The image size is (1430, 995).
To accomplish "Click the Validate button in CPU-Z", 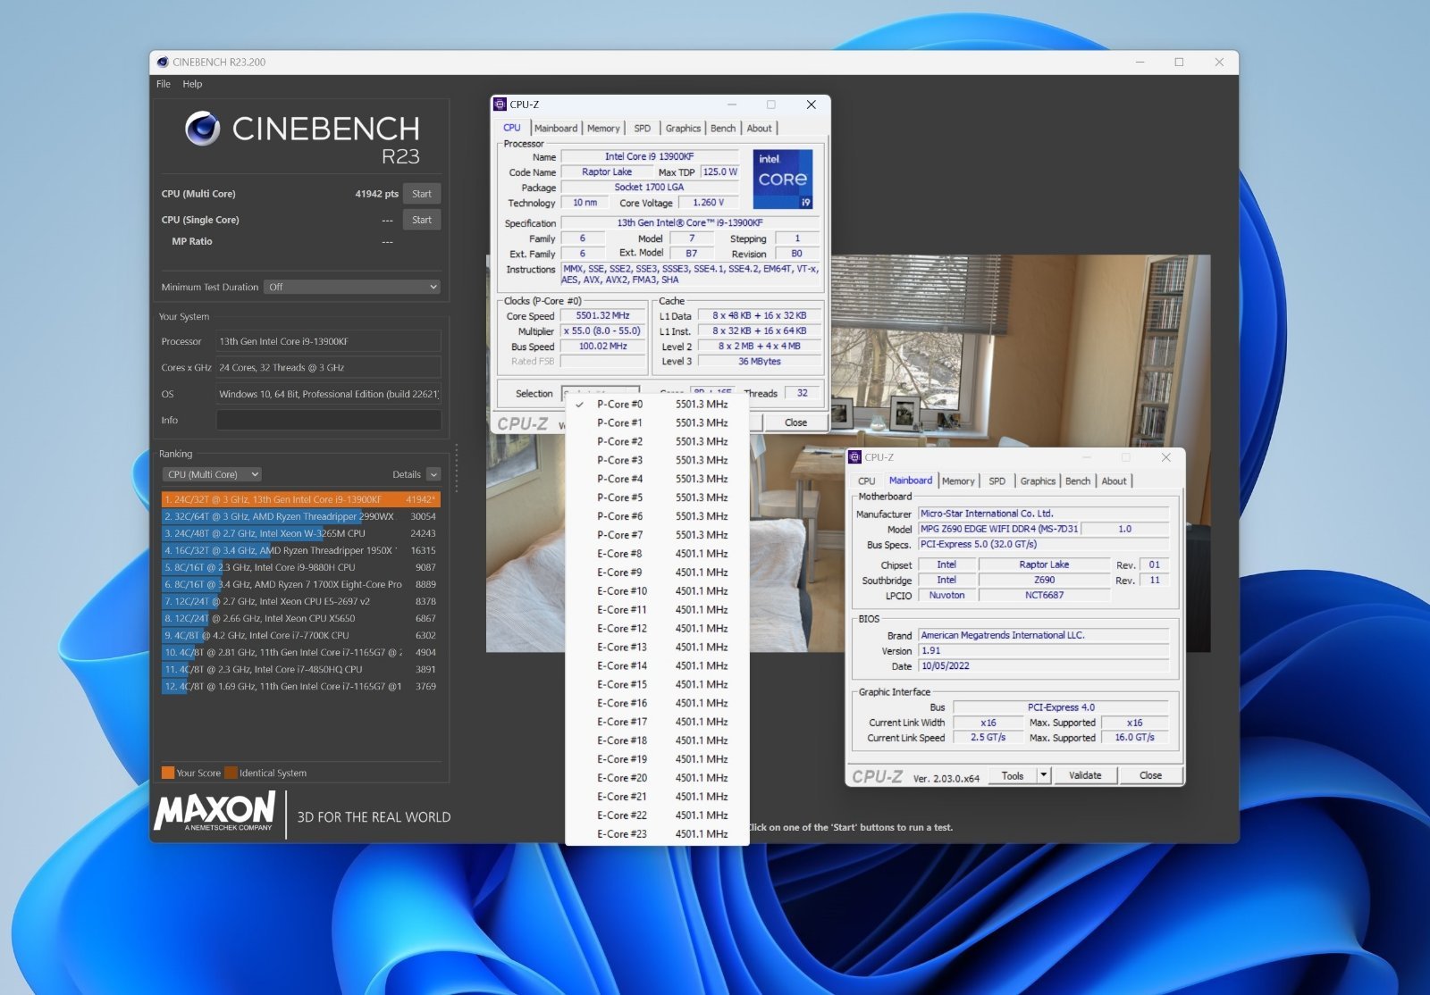I will tap(1085, 775).
